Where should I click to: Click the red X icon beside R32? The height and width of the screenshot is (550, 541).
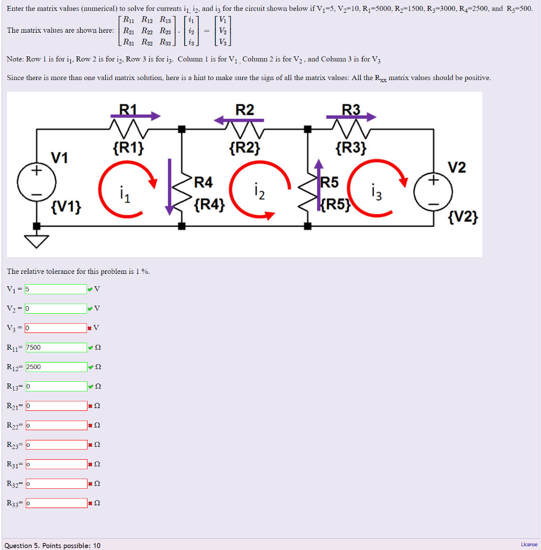(x=90, y=483)
